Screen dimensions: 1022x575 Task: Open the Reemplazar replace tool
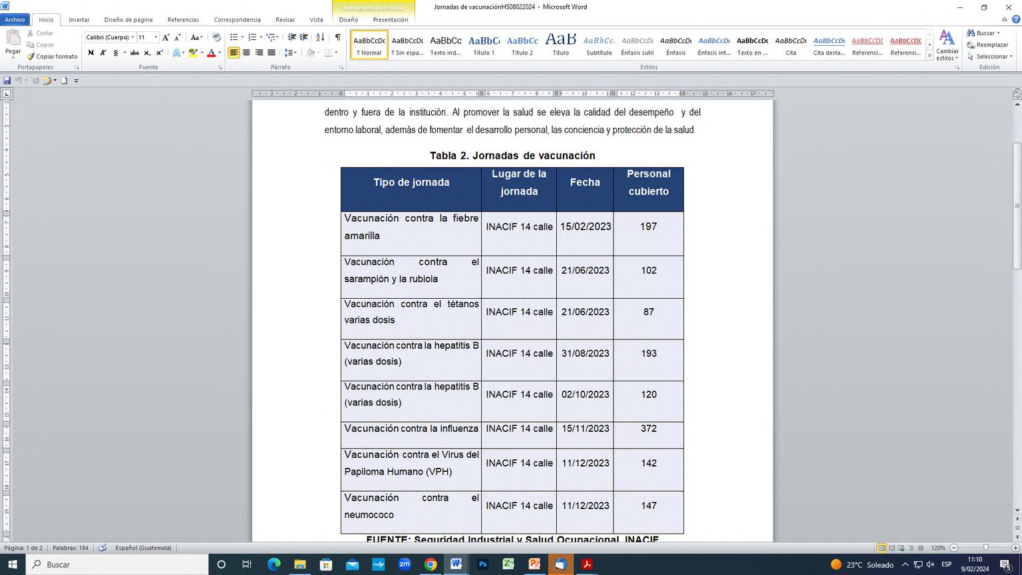tap(987, 45)
